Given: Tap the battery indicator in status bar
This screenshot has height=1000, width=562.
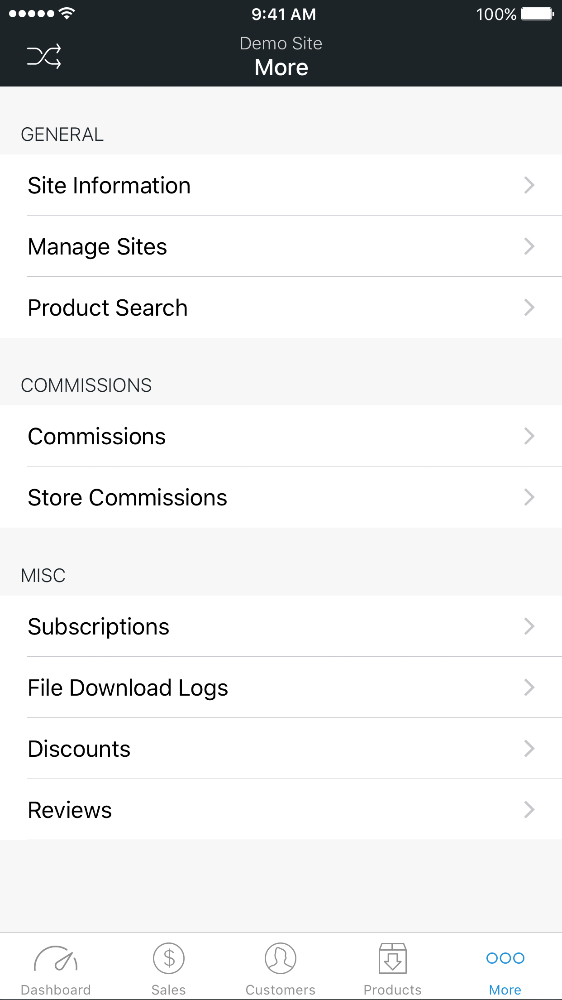Looking at the screenshot, I should point(537,14).
